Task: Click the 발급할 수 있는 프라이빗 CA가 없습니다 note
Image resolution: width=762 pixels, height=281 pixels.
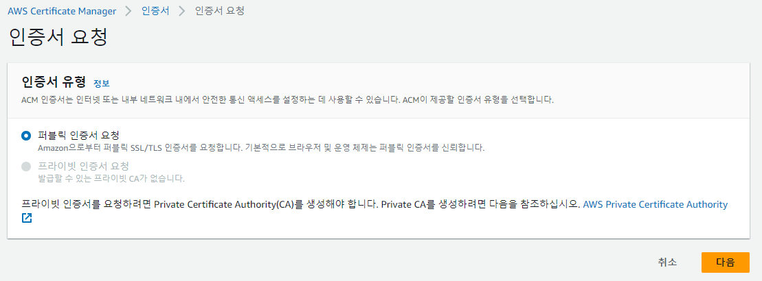Action: click(111, 178)
